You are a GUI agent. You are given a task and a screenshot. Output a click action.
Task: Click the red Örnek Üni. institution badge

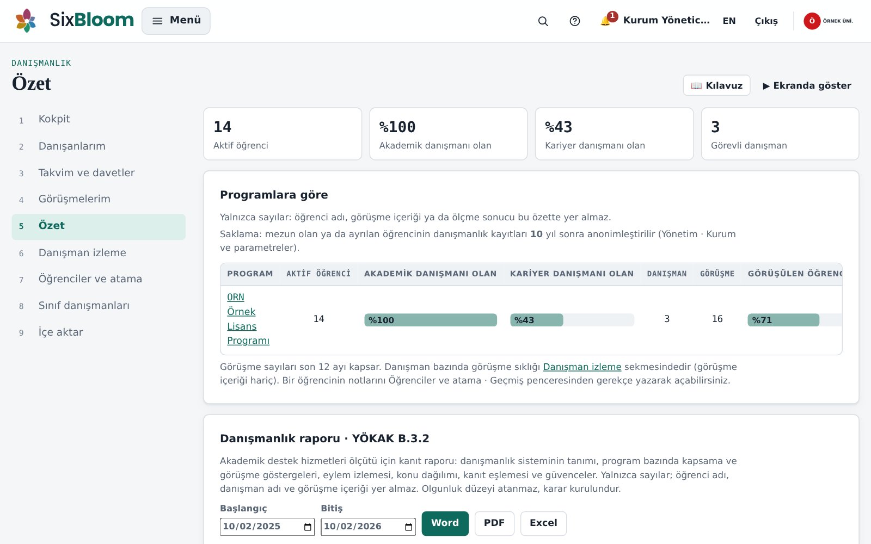[828, 21]
